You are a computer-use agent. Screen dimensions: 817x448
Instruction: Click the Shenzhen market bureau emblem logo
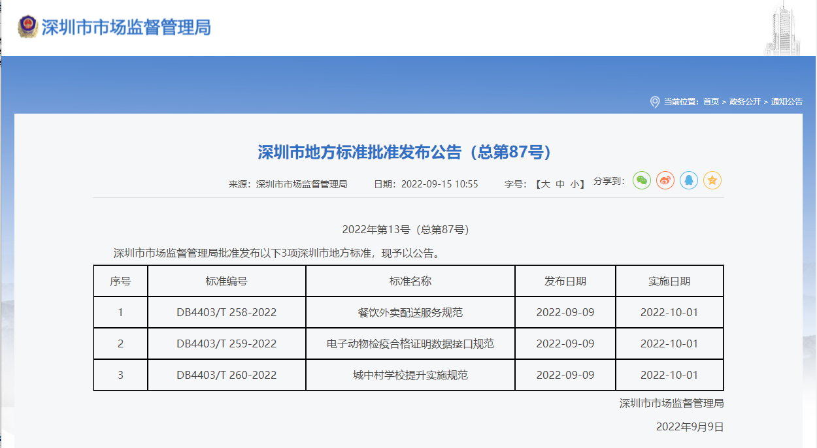point(28,27)
